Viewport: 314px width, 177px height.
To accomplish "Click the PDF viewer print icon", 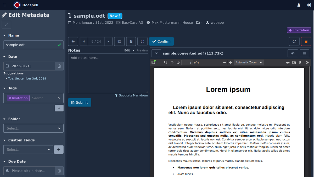I will 288,62.
